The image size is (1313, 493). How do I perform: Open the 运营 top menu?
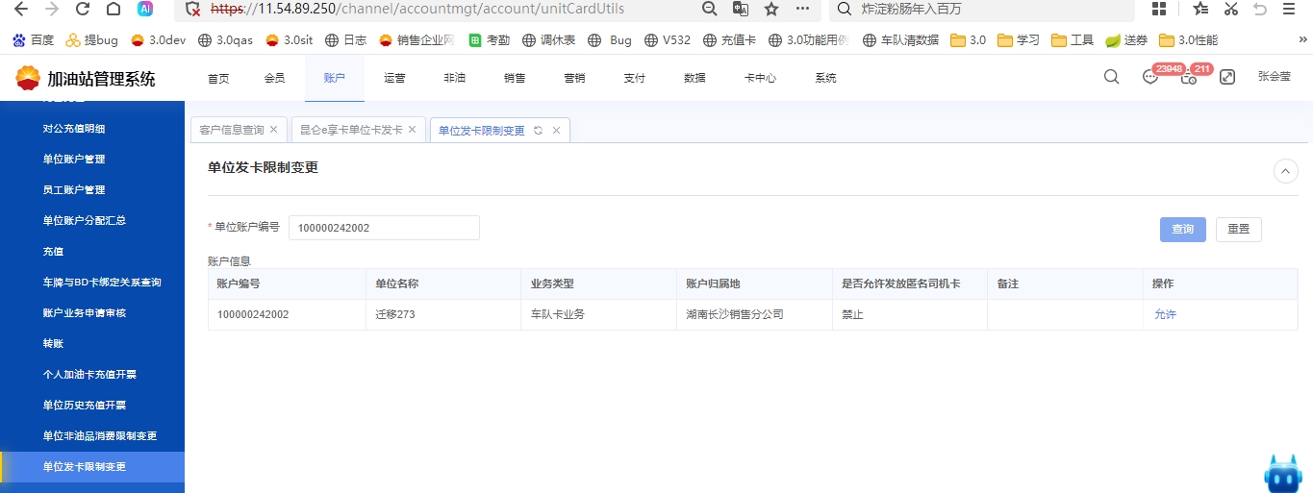[394, 78]
